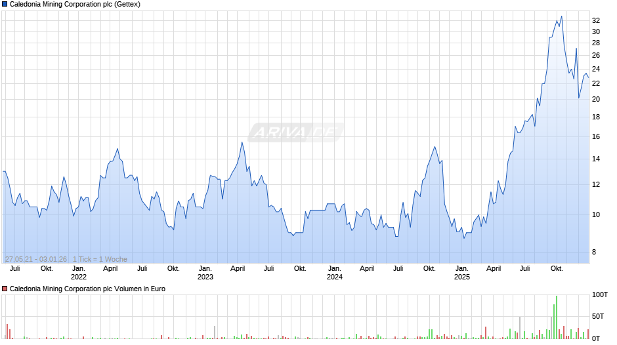Click the price axis label 30
This screenshot has height=345, width=617.
pos(596,32)
